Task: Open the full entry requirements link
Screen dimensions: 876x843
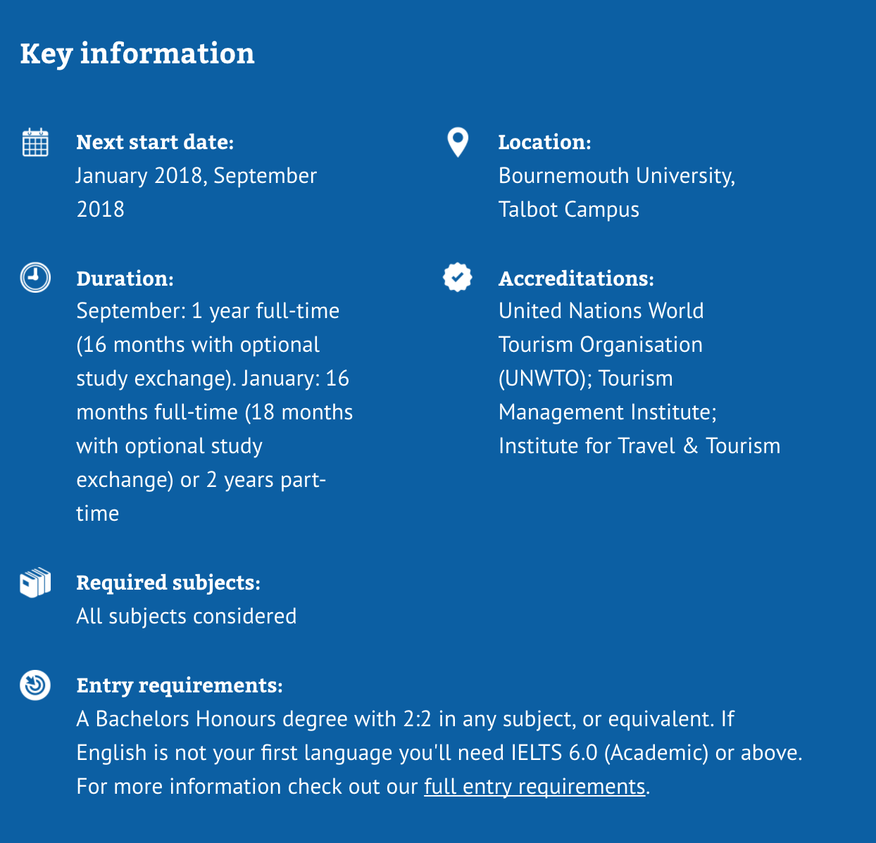Action: point(534,786)
